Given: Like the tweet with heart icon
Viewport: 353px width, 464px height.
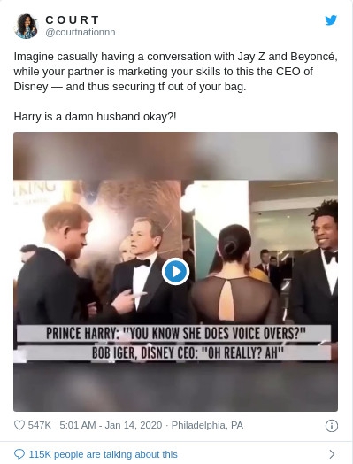Looking at the screenshot, I should tap(19, 425).
